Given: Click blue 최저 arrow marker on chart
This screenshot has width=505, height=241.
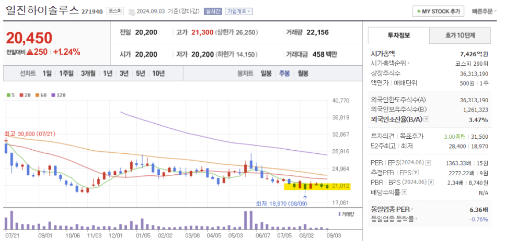Looking at the screenshot, I should (305, 198).
